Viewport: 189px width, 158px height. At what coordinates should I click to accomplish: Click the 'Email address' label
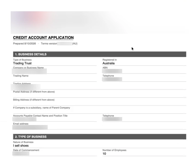click(x=21, y=124)
